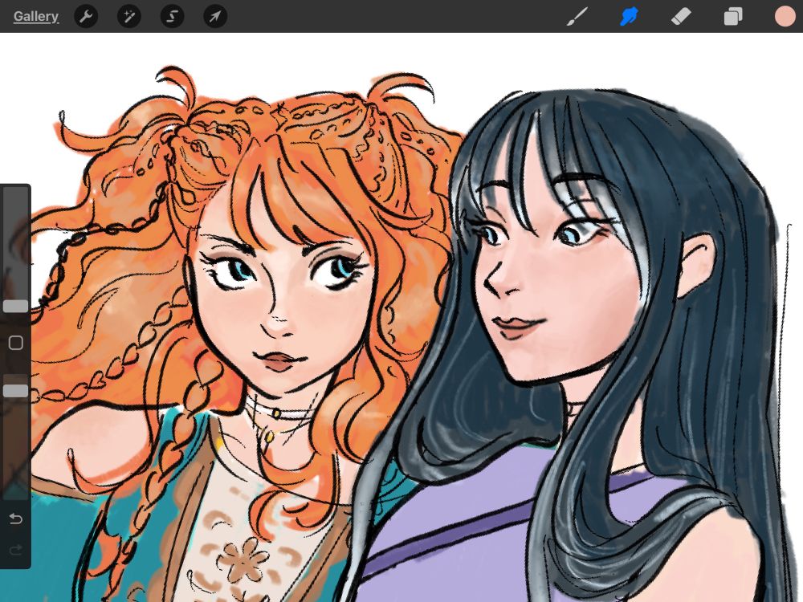Click the brush size slider handle
Screen dimensions: 803x602
(x=15, y=306)
